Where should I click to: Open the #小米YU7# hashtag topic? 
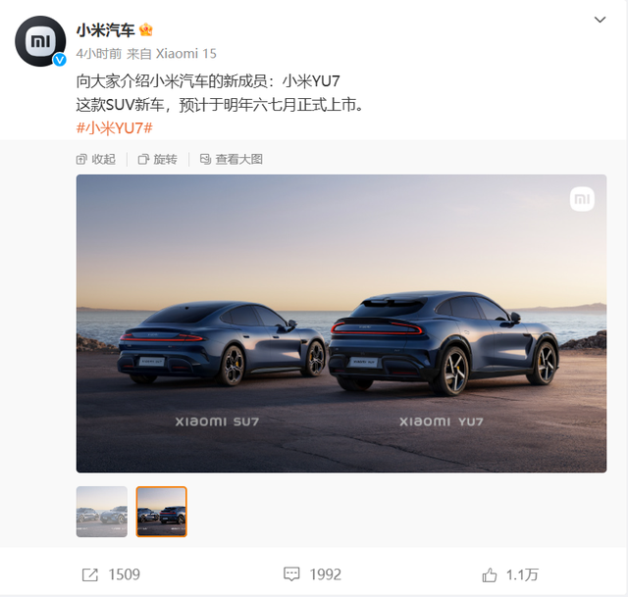click(x=115, y=128)
